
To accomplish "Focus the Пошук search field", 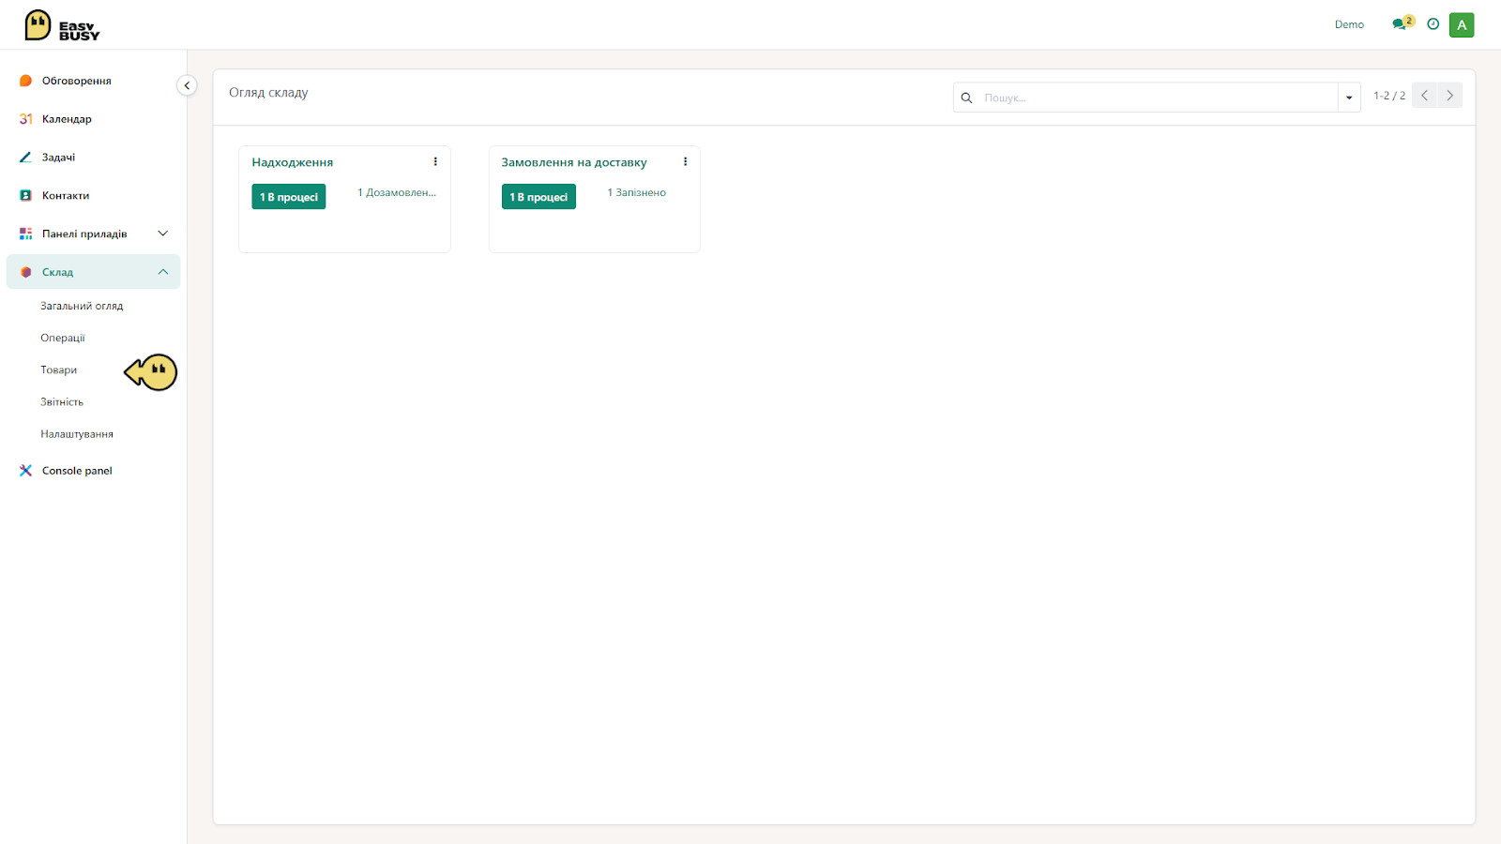I will pyautogui.click(x=1157, y=98).
